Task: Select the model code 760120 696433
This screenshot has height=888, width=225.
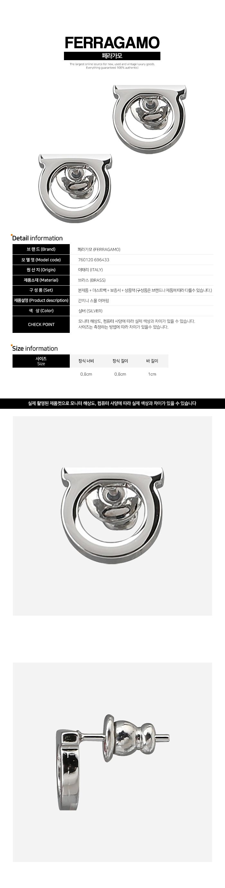Action: 94,260
